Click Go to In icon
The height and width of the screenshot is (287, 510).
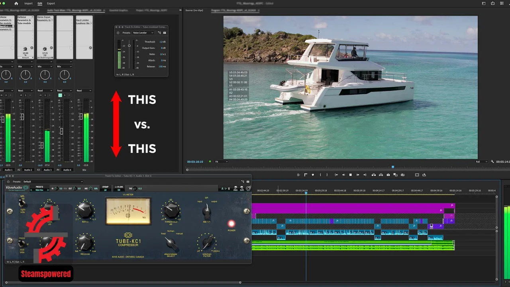click(336, 175)
